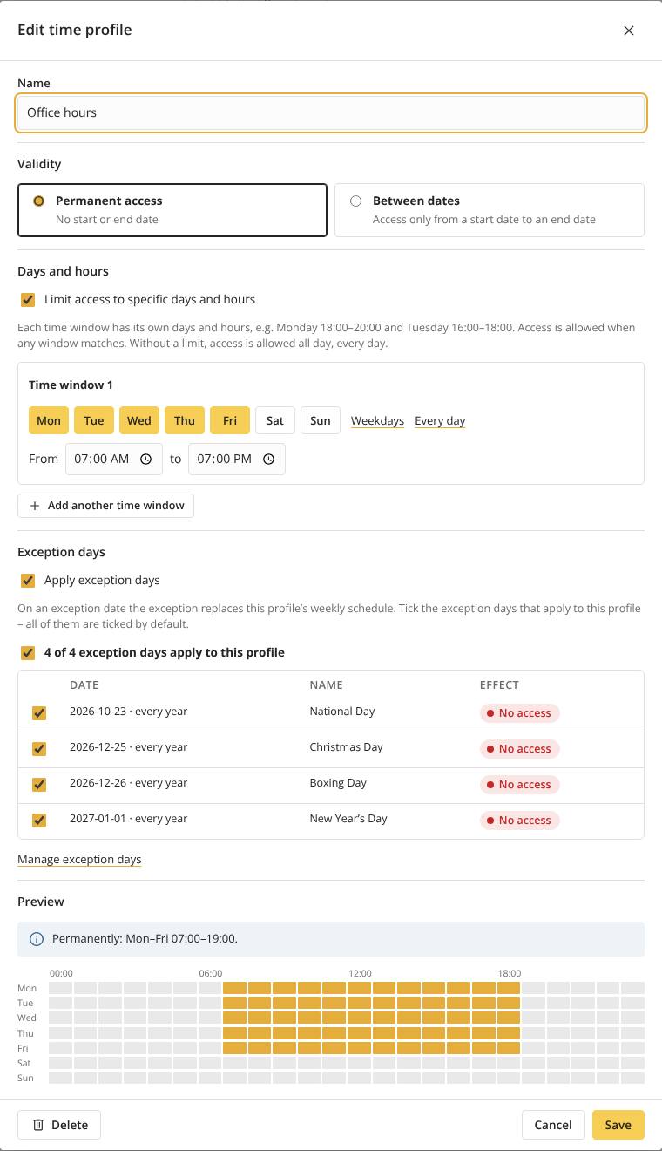This screenshot has width=662, height=1151.
Task: Click the 12:00 label in the preview grid
Action: [x=361, y=974]
